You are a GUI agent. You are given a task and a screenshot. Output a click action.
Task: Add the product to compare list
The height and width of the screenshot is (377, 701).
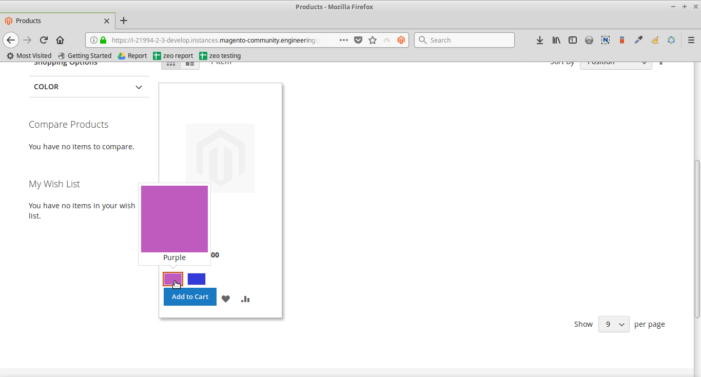245,299
